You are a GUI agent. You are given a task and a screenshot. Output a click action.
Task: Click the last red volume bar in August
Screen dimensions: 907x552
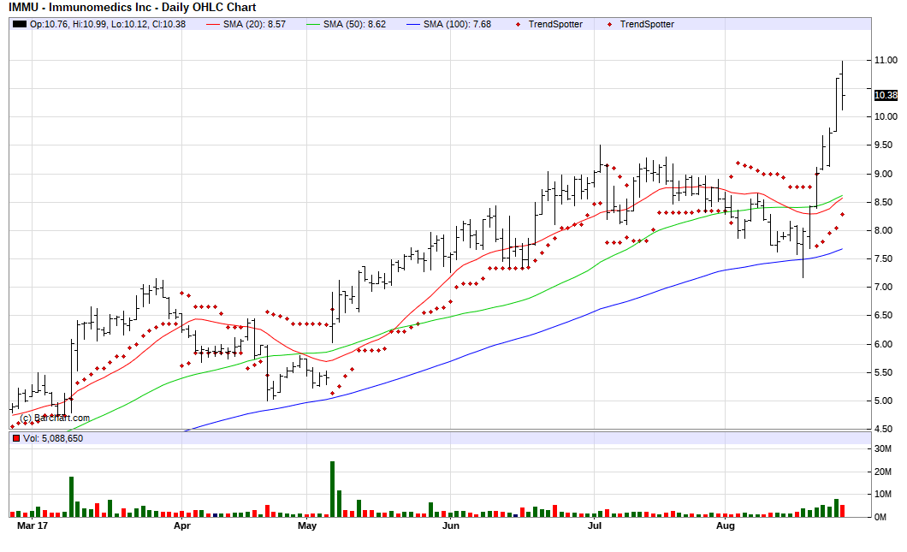843,511
